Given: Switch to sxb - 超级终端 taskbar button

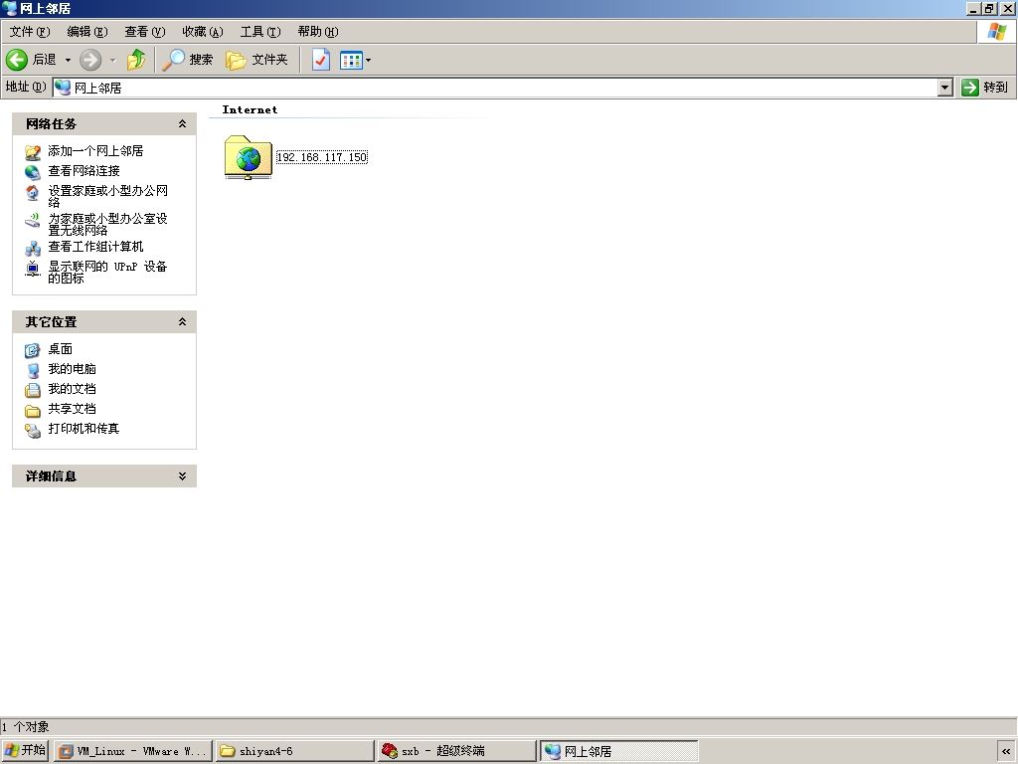Looking at the screenshot, I should click(456, 751).
